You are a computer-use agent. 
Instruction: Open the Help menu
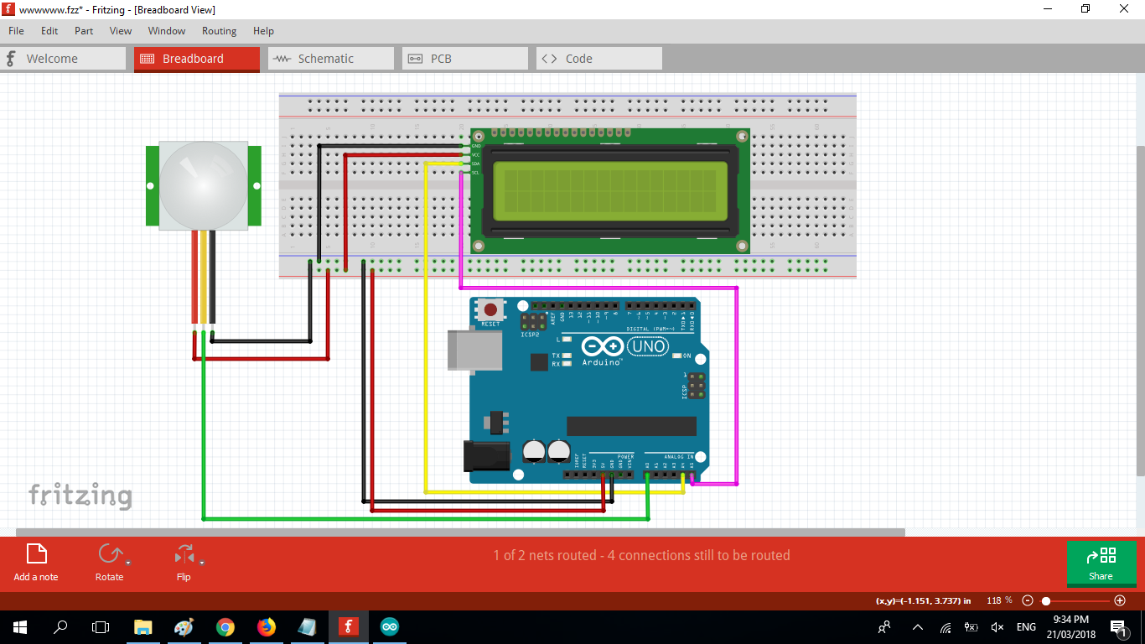pos(263,31)
